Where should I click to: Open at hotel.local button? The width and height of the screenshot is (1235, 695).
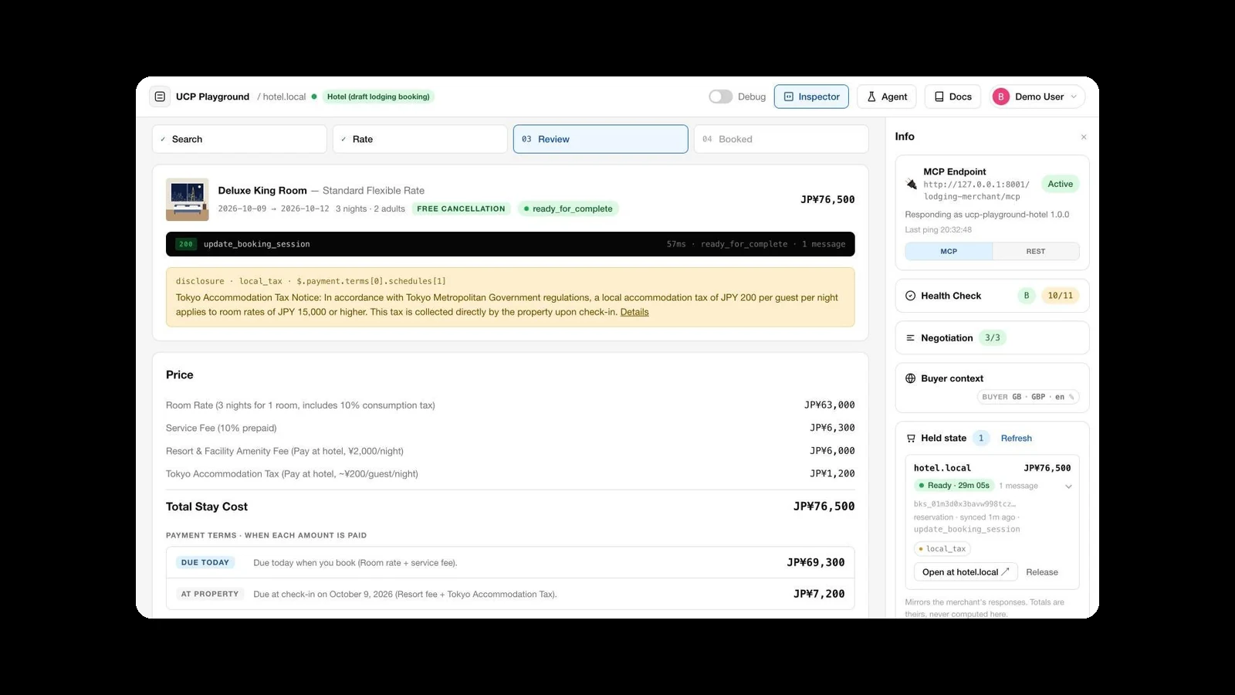(965, 572)
